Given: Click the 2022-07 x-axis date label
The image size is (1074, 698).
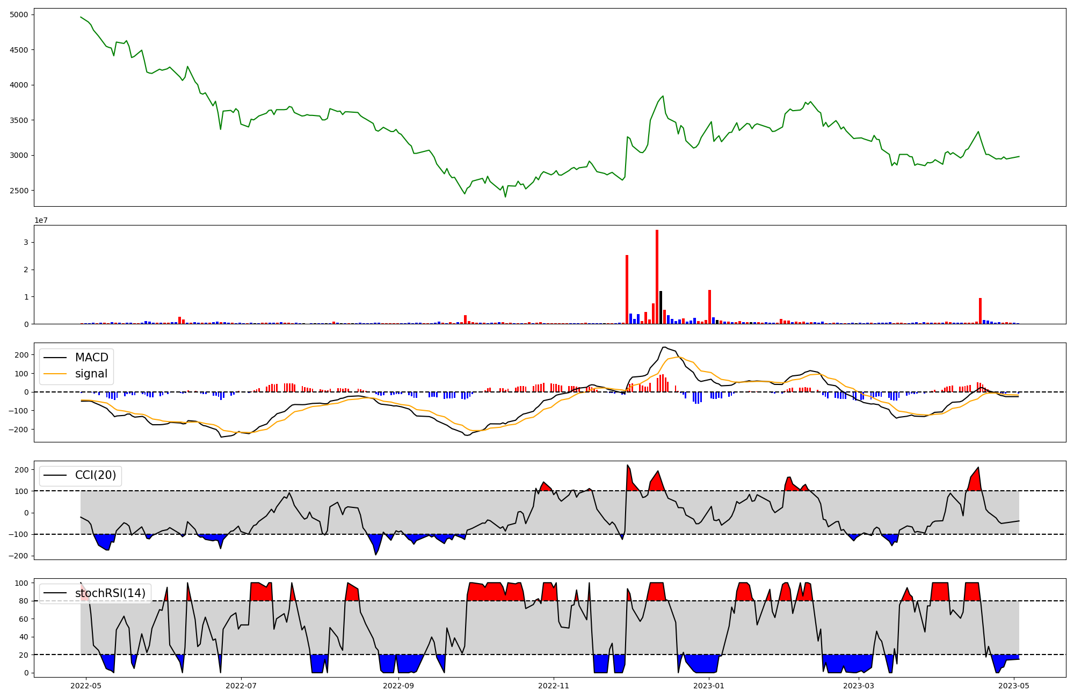Looking at the screenshot, I should 241,686.
